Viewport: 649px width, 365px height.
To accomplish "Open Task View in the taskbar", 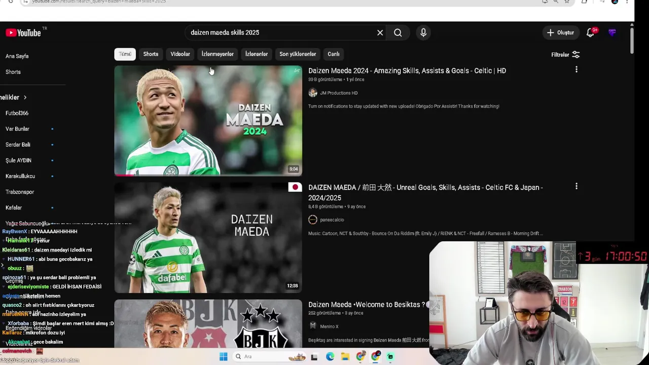I will pos(314,357).
